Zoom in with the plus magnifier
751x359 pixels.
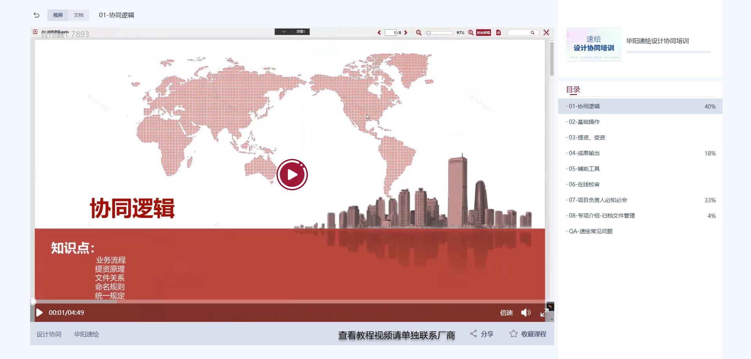471,33
